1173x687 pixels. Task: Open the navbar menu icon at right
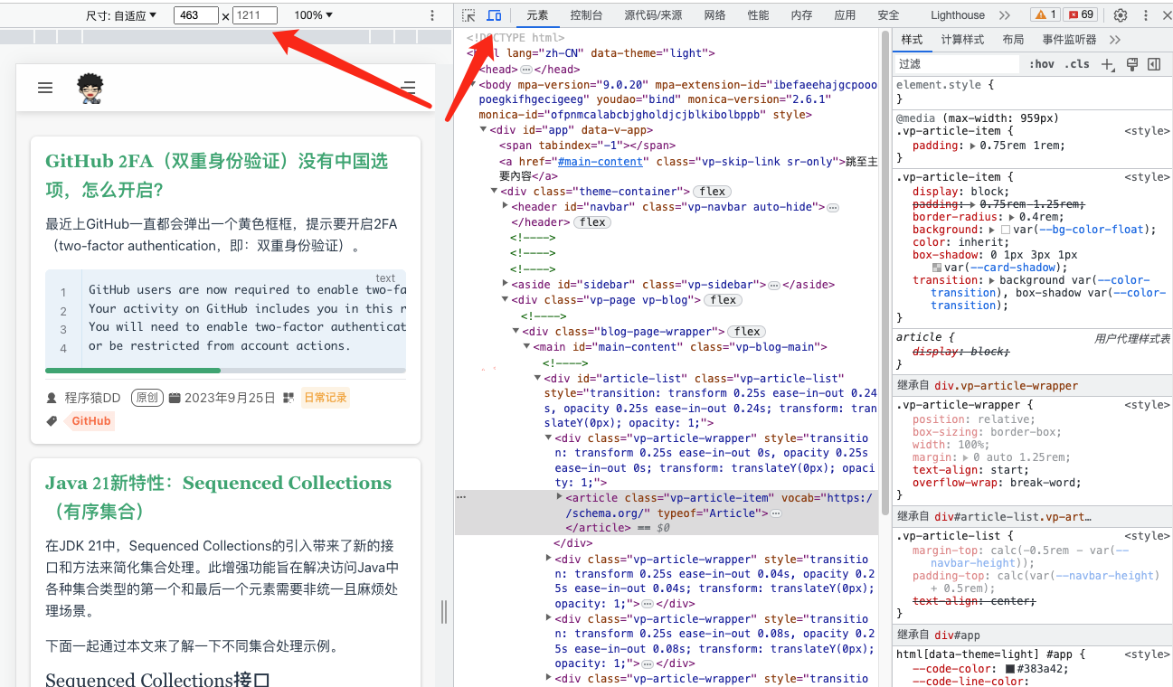(409, 88)
